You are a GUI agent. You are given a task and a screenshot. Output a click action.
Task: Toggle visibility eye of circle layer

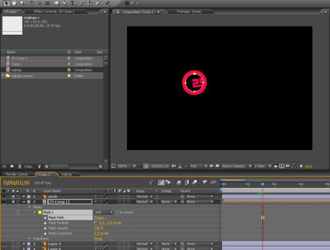(4, 197)
